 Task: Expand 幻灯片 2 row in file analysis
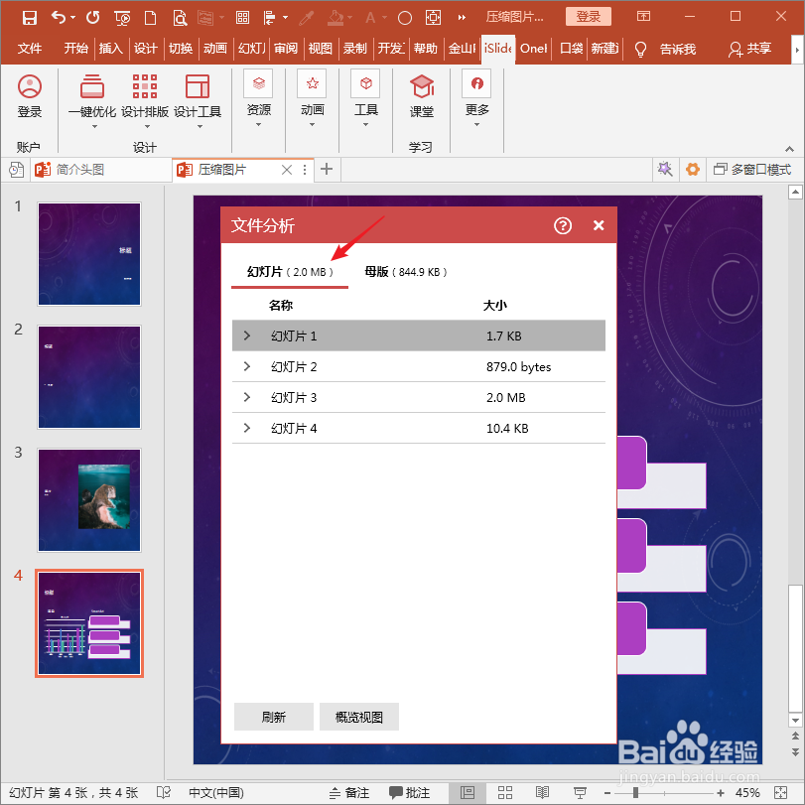(x=247, y=366)
